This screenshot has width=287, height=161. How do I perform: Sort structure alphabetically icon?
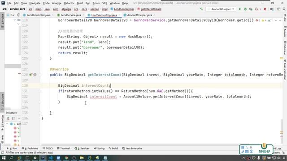13,118
